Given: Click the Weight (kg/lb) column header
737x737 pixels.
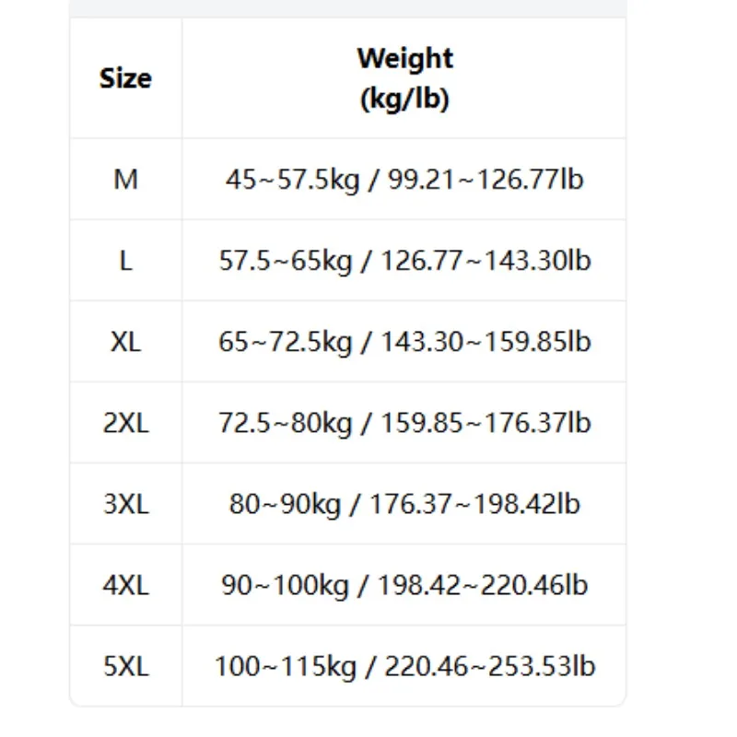Looking at the screenshot, I should click(404, 78).
